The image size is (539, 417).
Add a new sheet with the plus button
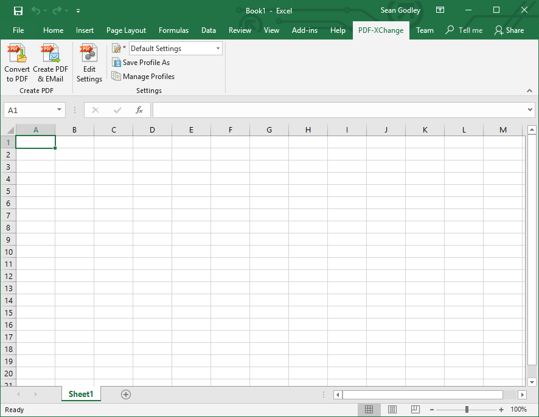tap(126, 395)
